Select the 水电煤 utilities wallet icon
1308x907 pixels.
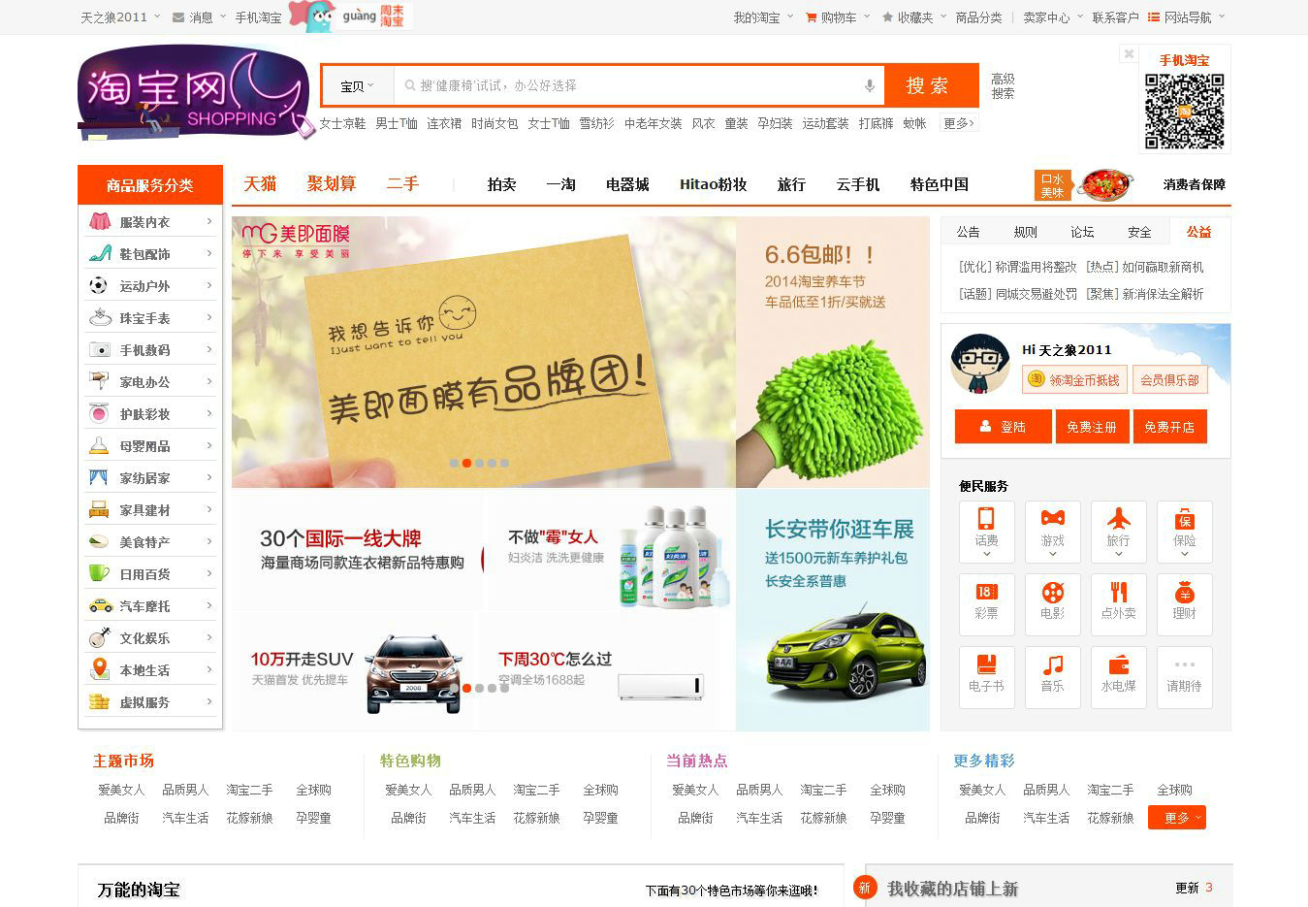click(1118, 677)
